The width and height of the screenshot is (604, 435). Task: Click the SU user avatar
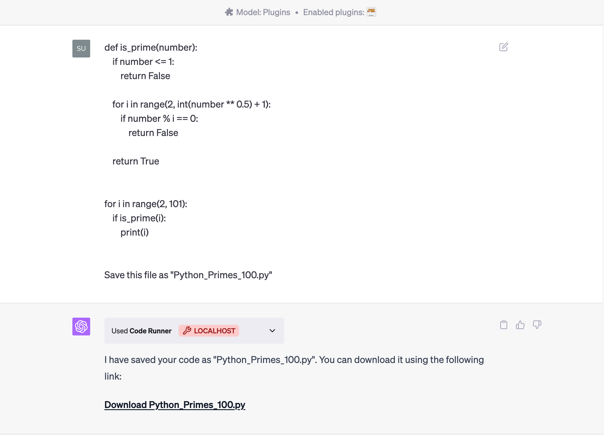click(x=81, y=49)
